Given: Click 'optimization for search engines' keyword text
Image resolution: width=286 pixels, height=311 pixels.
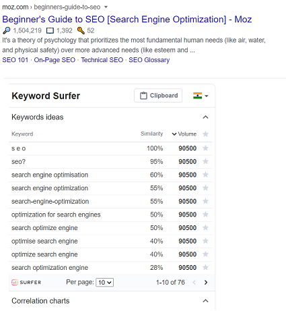Looking at the screenshot, I should point(56,215).
